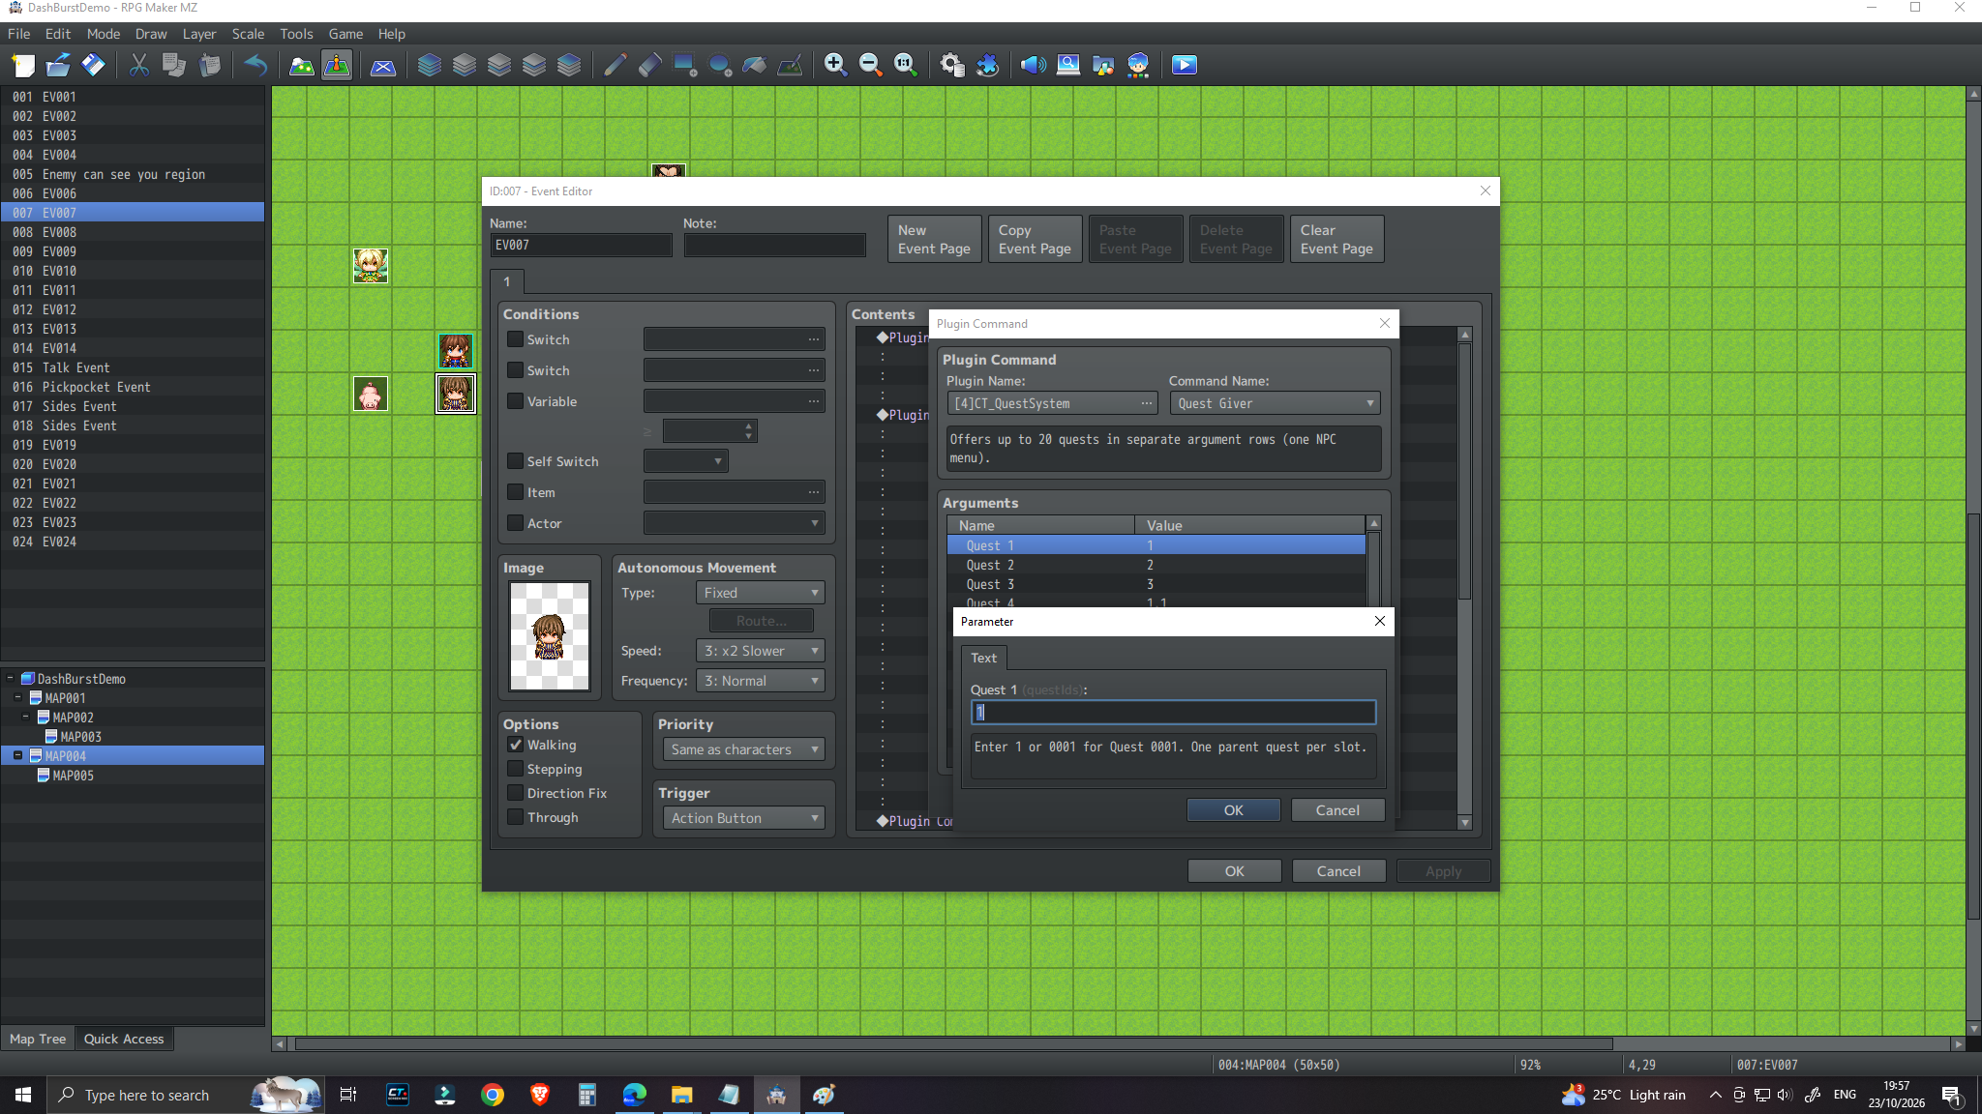This screenshot has height=1114, width=1982.
Task: Switch to Map mode icon
Action: (302, 65)
